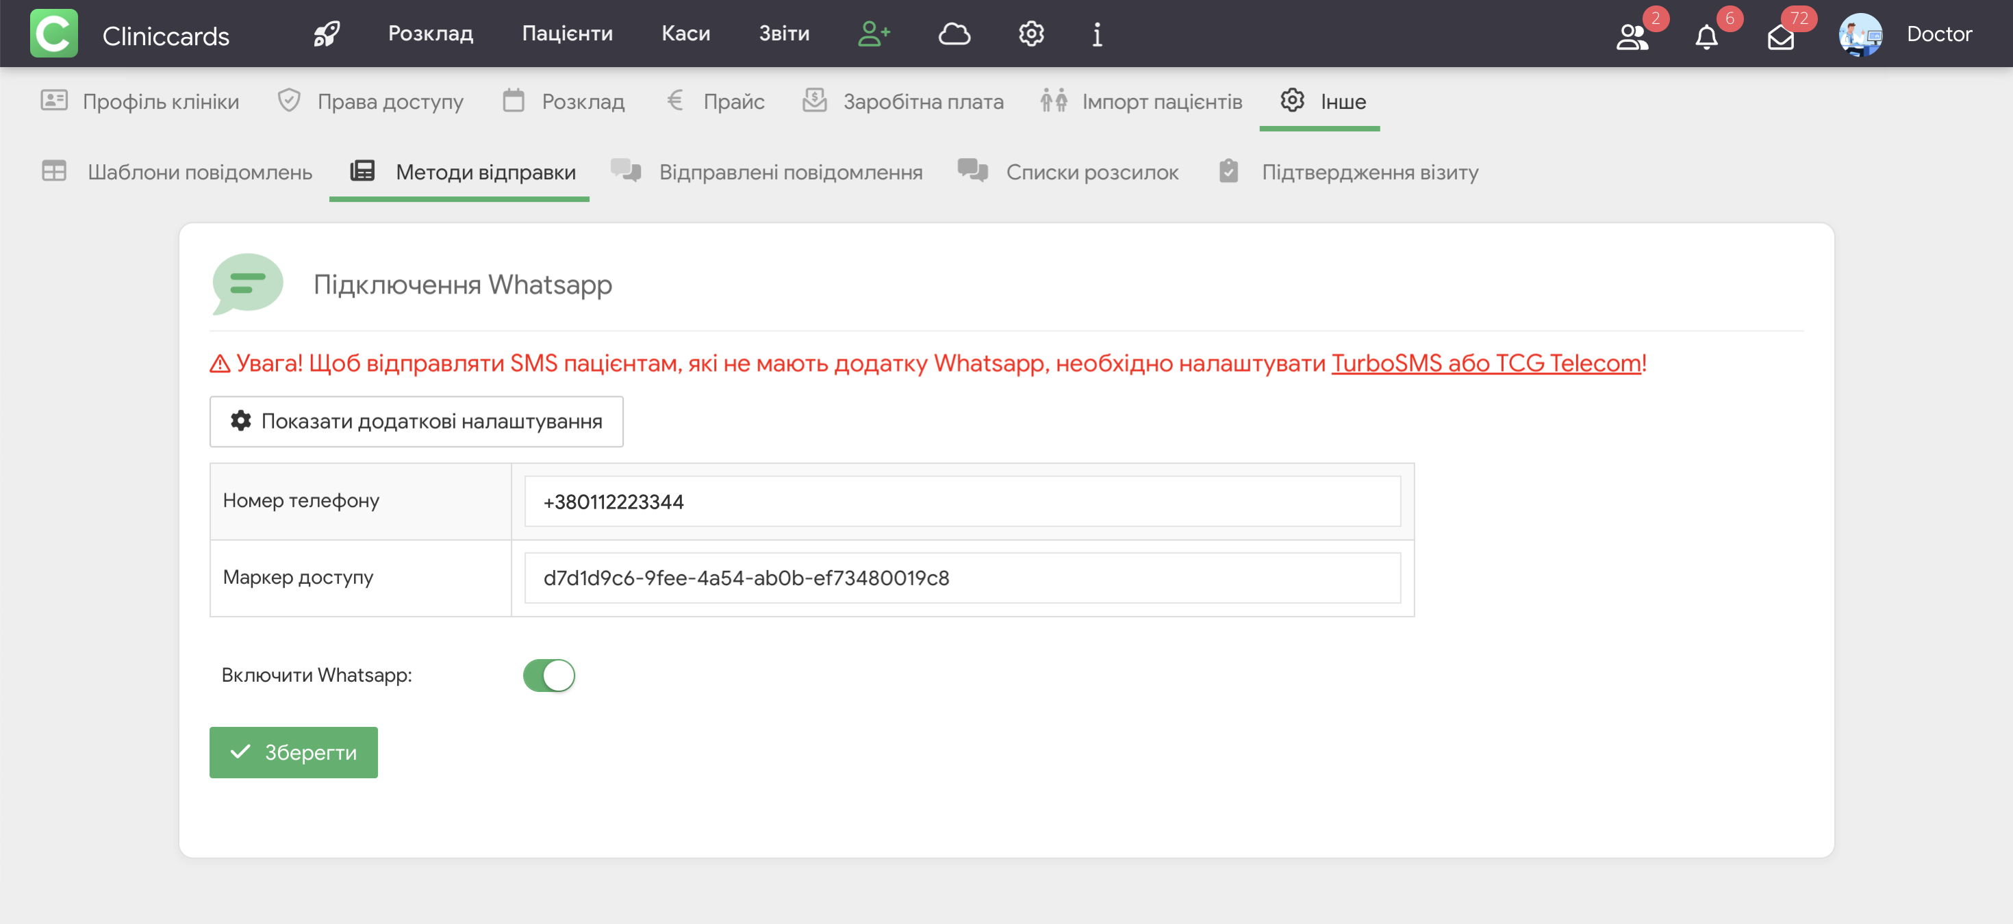Go to Пацієнти in top menu
The width and height of the screenshot is (2013, 924).
(x=568, y=34)
